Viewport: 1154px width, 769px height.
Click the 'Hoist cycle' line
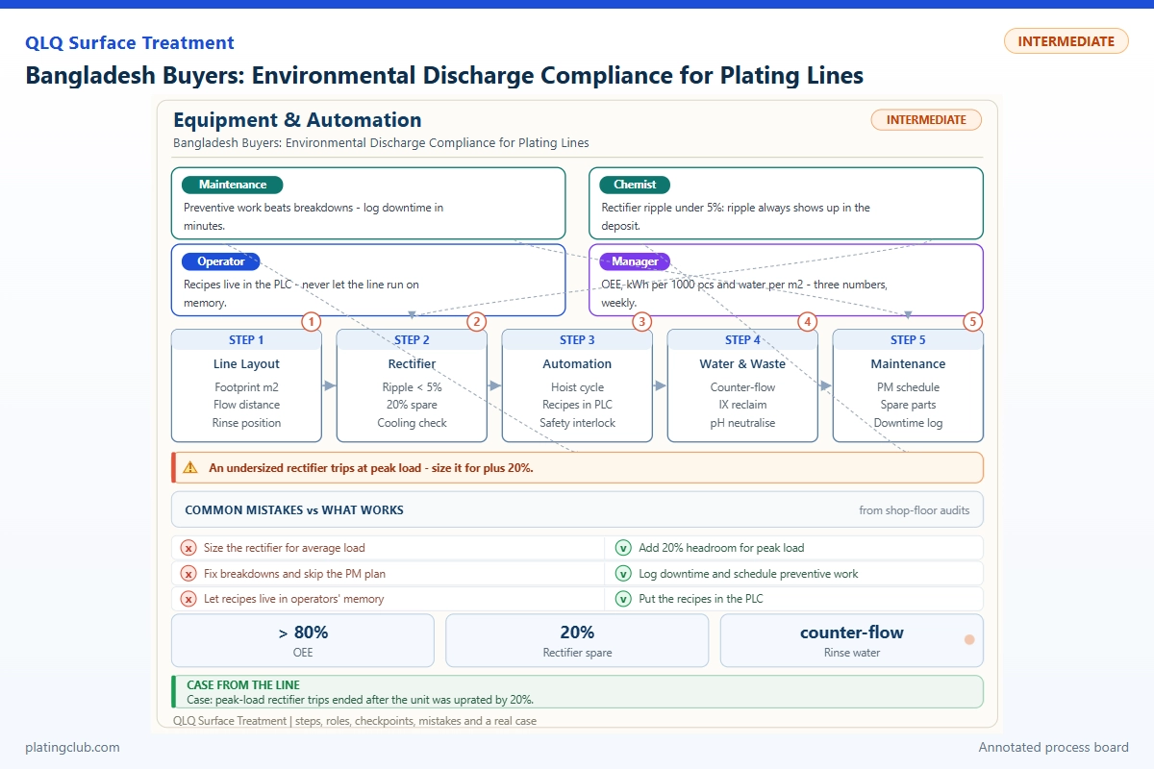[x=577, y=387]
